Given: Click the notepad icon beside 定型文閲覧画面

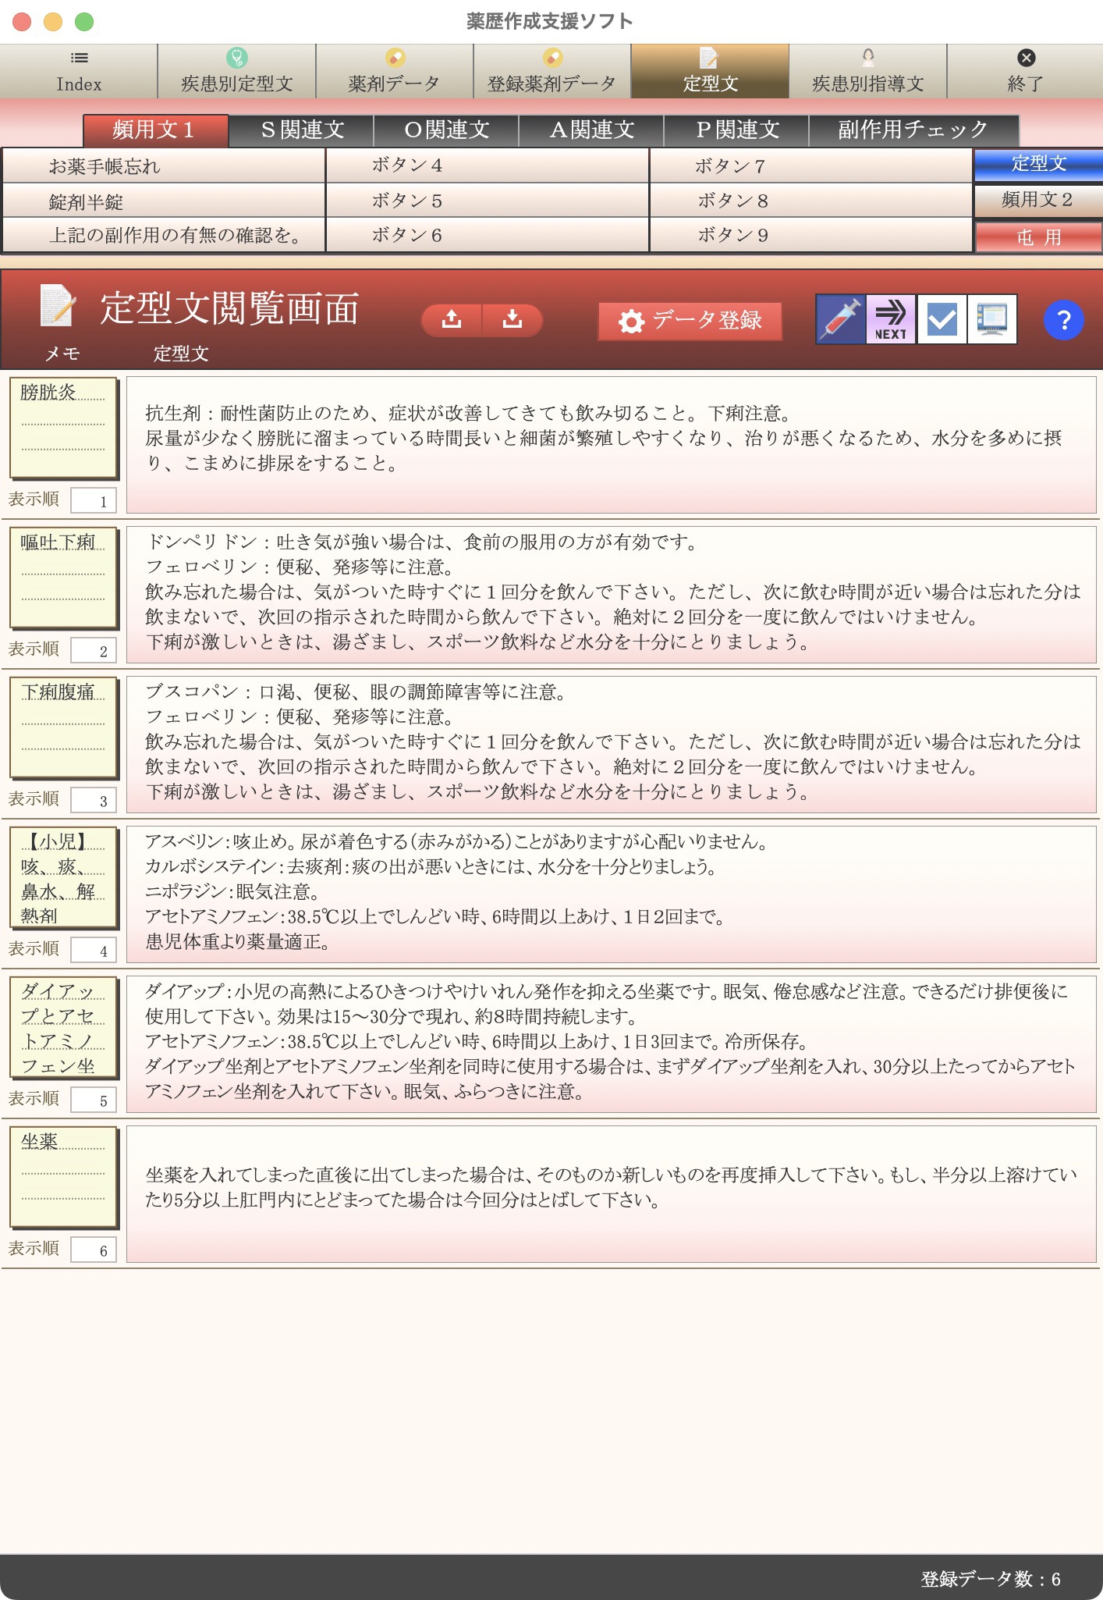Looking at the screenshot, I should tap(58, 305).
